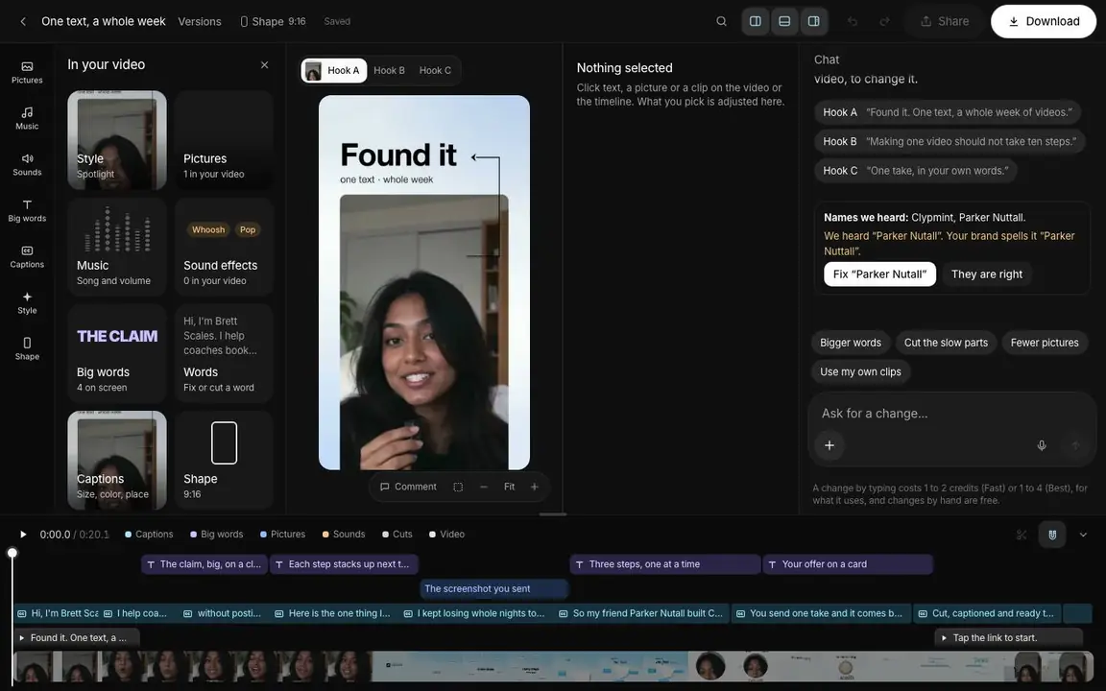The height and width of the screenshot is (691, 1106).
Task: Toggle the magnet snapping button
Action: pos(1051,535)
